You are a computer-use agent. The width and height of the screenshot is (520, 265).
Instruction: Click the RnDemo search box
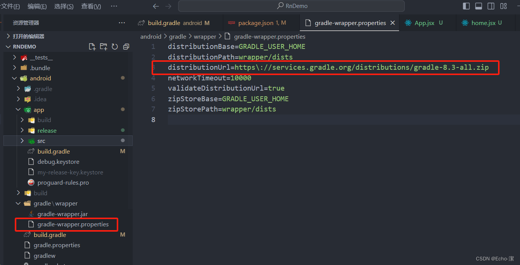tap(291, 6)
